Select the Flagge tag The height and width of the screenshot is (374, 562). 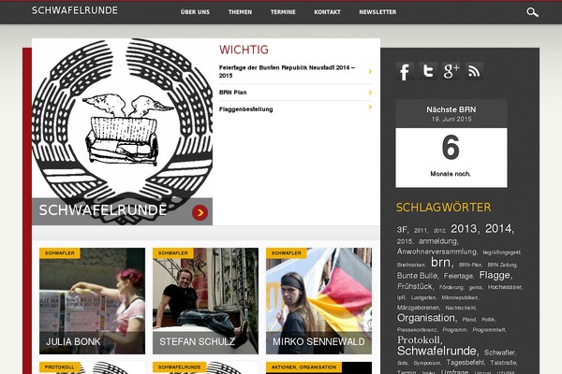(495, 275)
